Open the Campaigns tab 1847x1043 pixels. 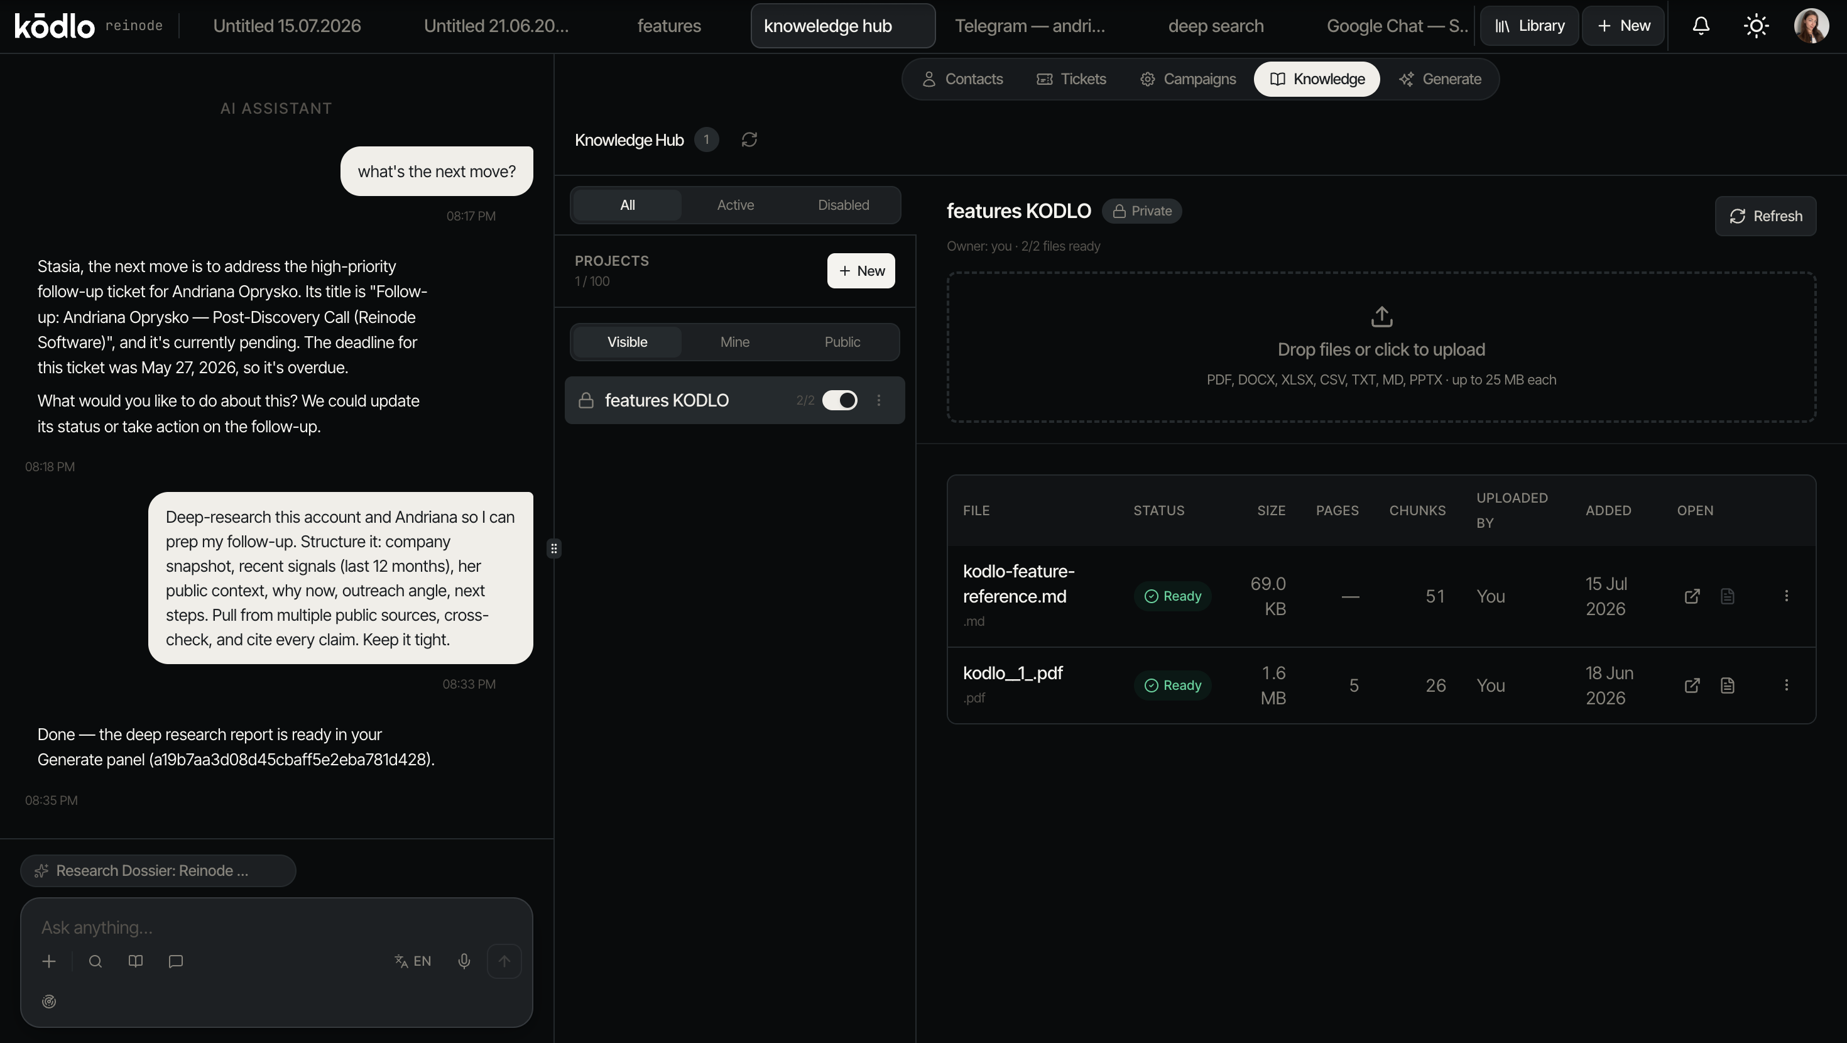click(1187, 79)
